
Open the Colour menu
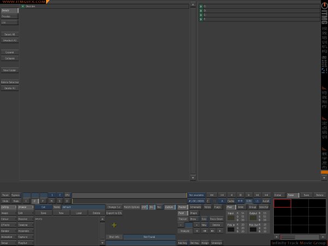9,219
